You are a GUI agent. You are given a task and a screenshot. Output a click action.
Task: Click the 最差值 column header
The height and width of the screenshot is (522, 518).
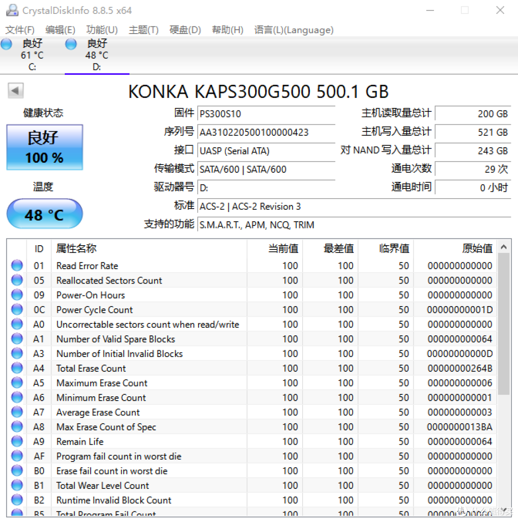point(330,249)
